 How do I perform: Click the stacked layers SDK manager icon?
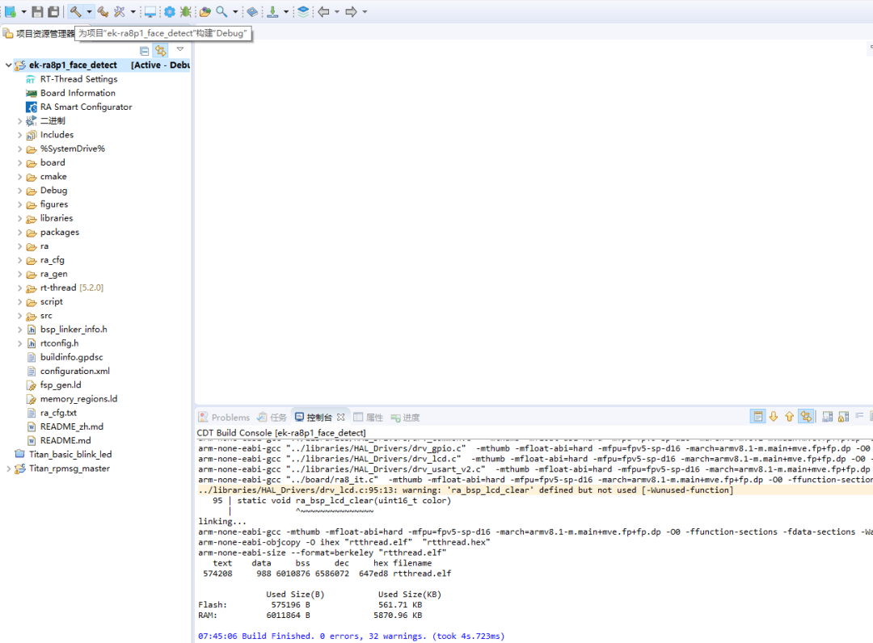point(303,11)
